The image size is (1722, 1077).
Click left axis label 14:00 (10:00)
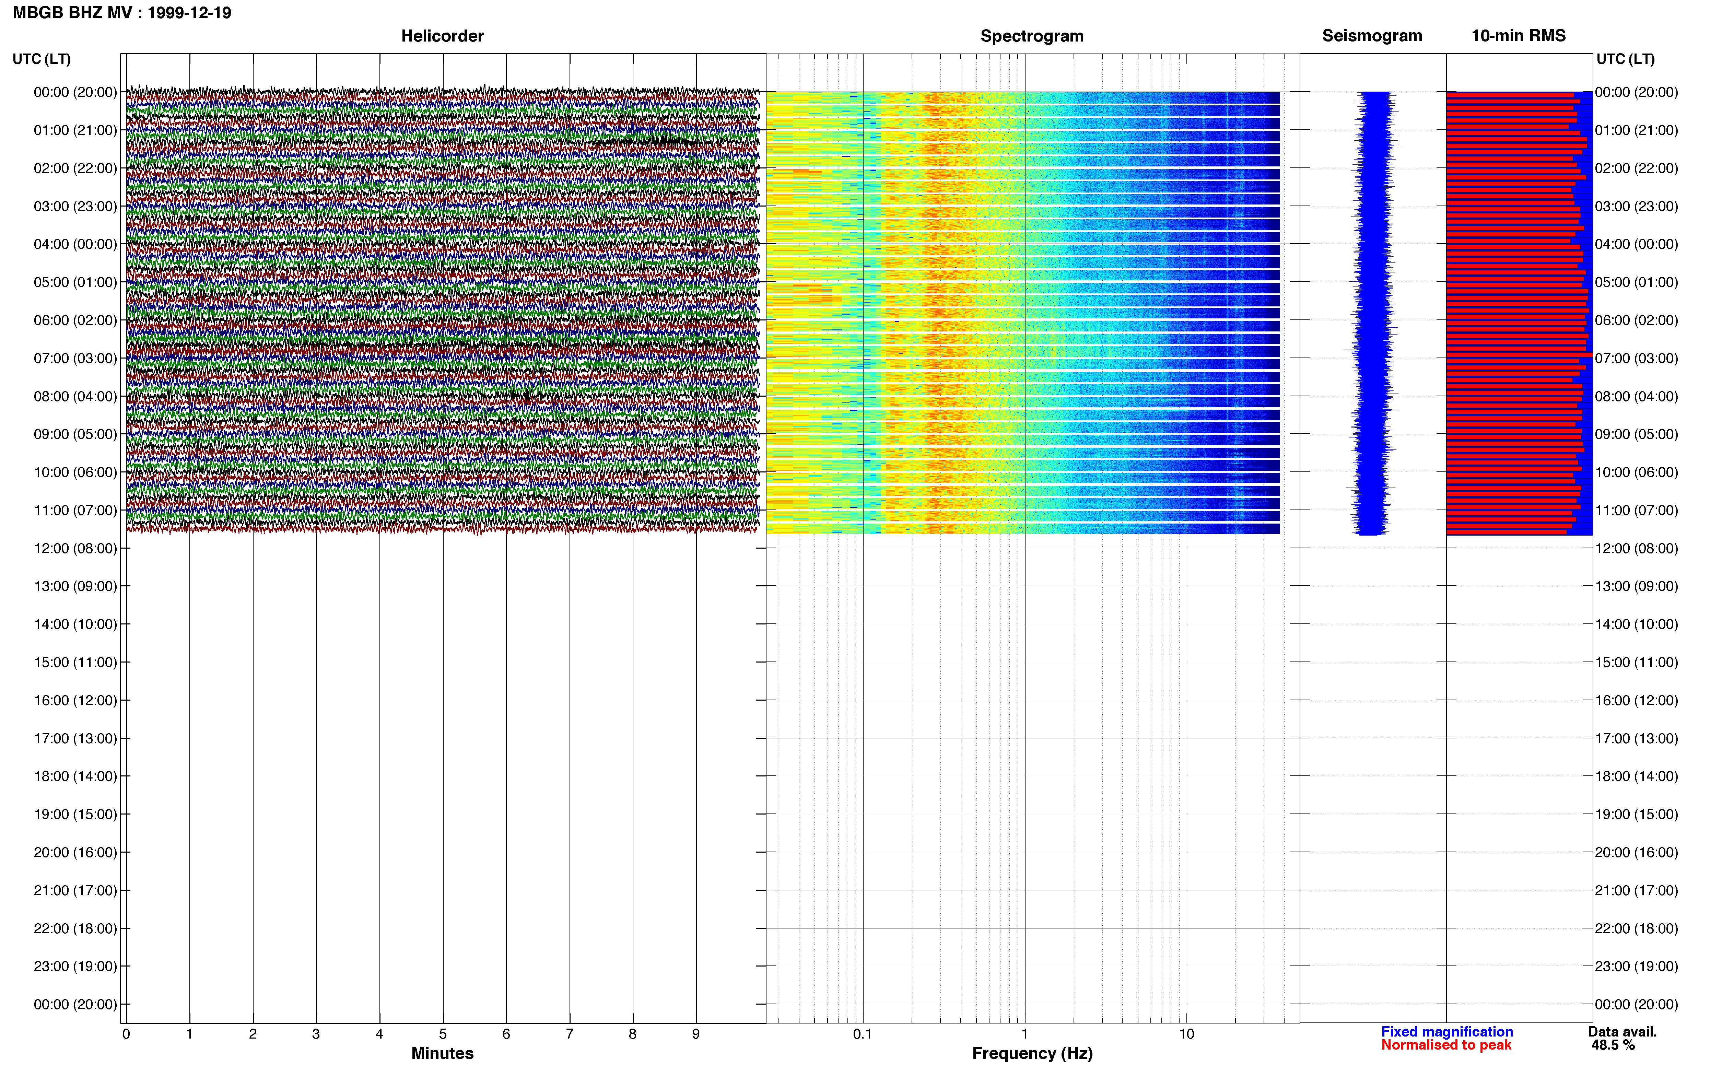(75, 625)
